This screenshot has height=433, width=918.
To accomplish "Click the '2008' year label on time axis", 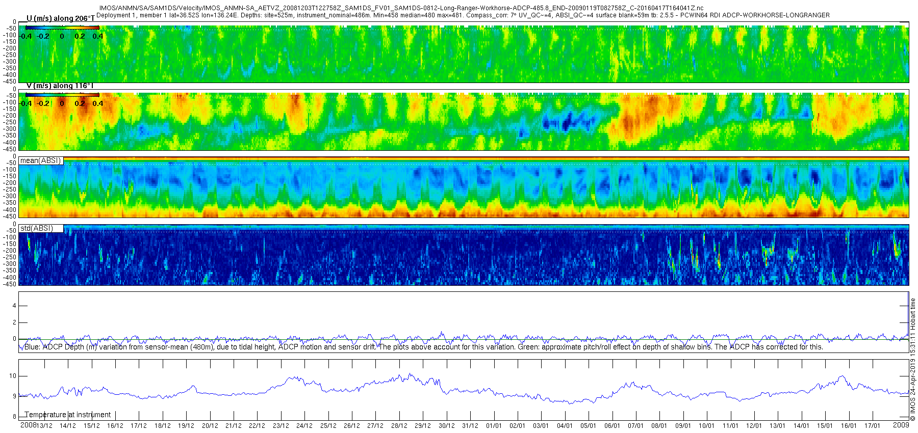I will point(29,425).
